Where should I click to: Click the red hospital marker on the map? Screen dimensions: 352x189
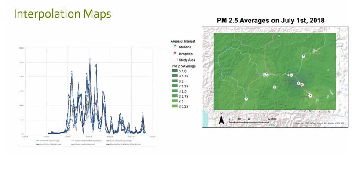pos(302,84)
